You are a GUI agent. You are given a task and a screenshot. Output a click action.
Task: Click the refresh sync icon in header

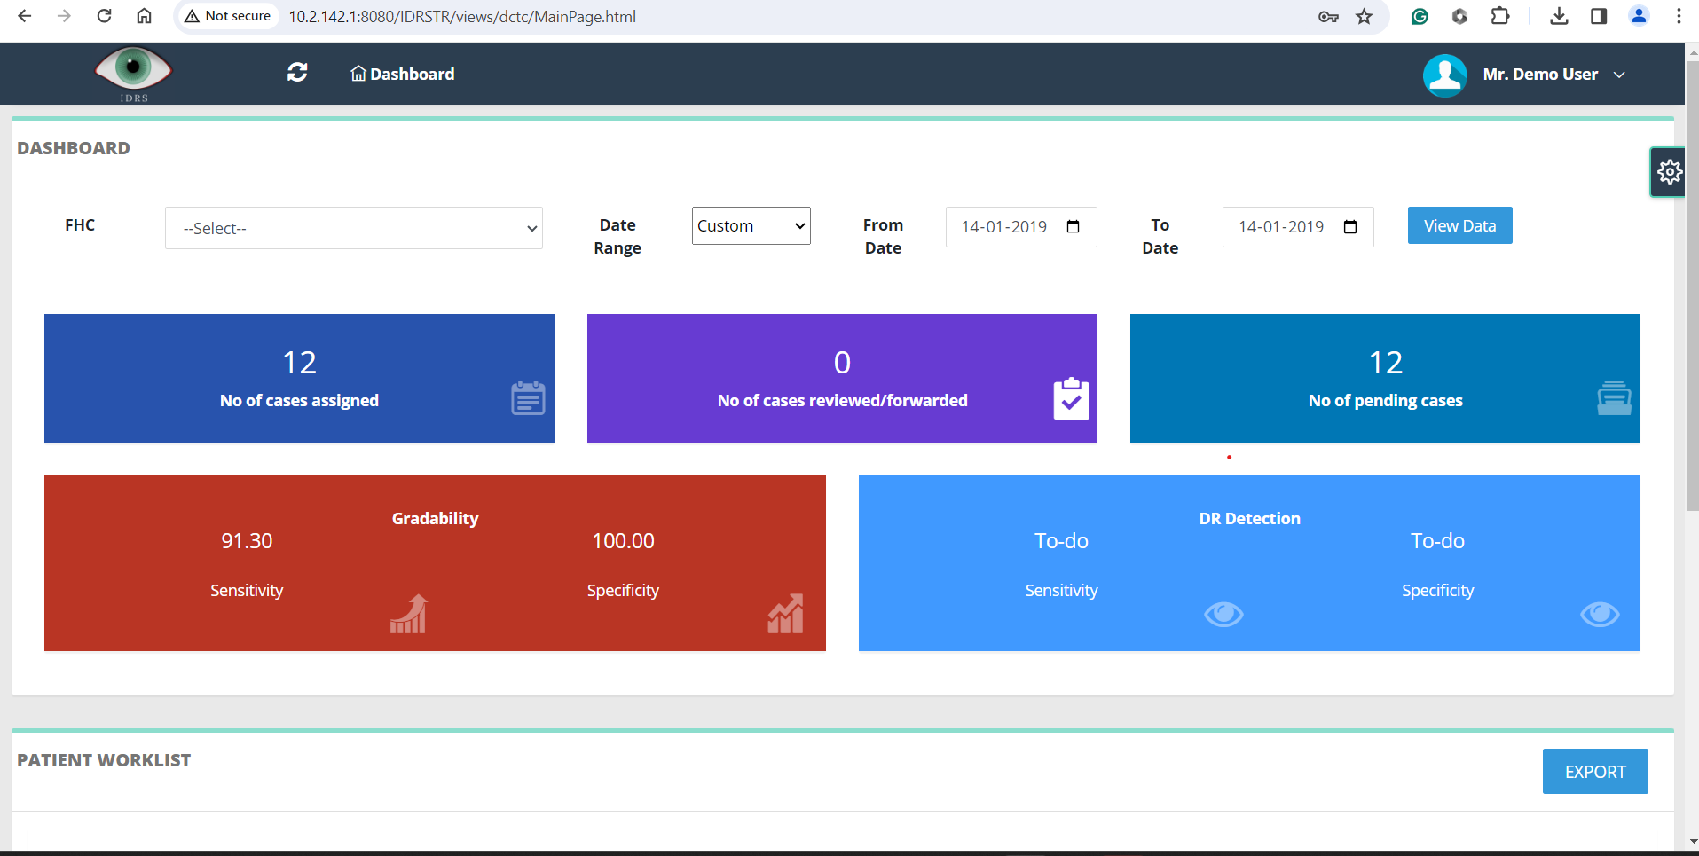point(297,73)
